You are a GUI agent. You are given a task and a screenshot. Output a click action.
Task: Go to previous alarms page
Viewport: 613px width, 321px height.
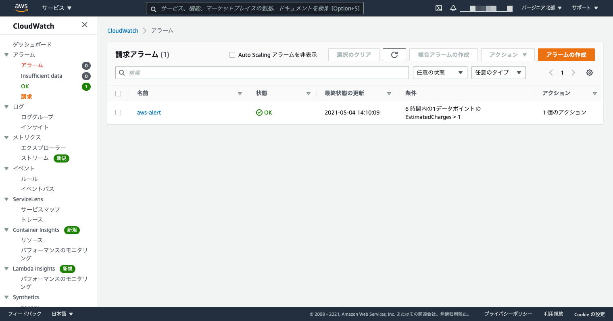[551, 73]
